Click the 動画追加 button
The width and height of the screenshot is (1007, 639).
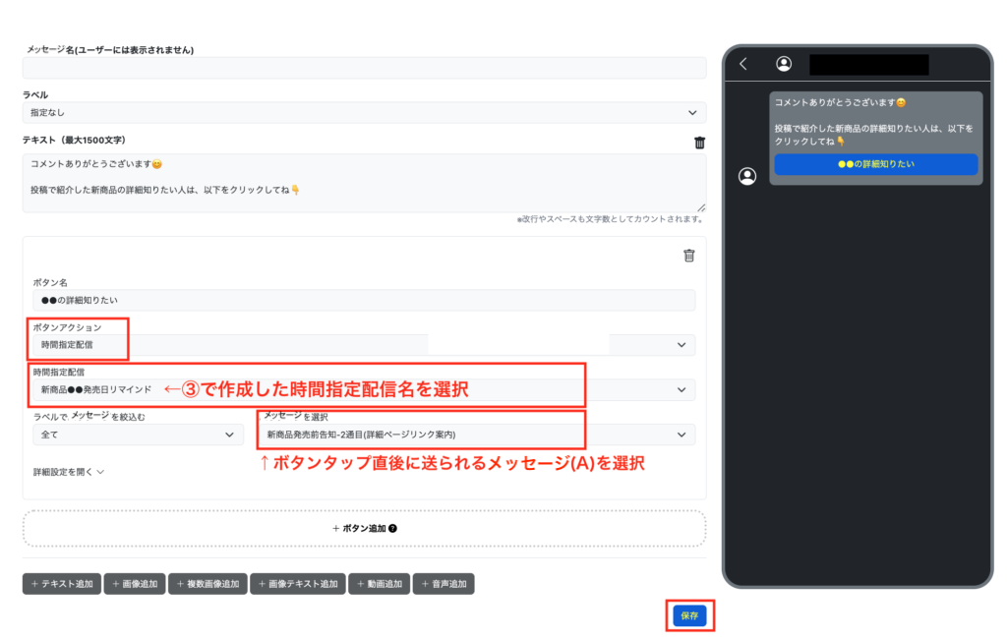(380, 584)
